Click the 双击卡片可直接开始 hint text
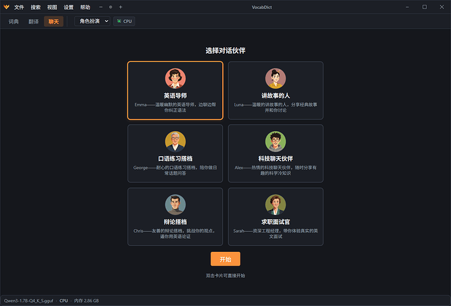451x306 pixels. (225, 275)
